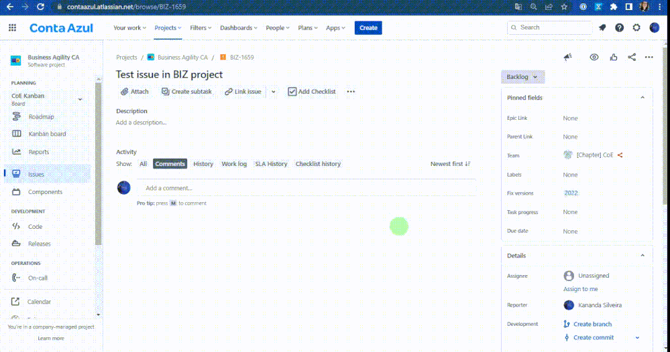Screen dimensions: 670x352
Task: Collapse the Pinned fields section
Action: point(643,98)
